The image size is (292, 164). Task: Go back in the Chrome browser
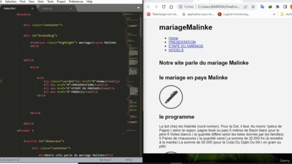[x=149, y=7]
